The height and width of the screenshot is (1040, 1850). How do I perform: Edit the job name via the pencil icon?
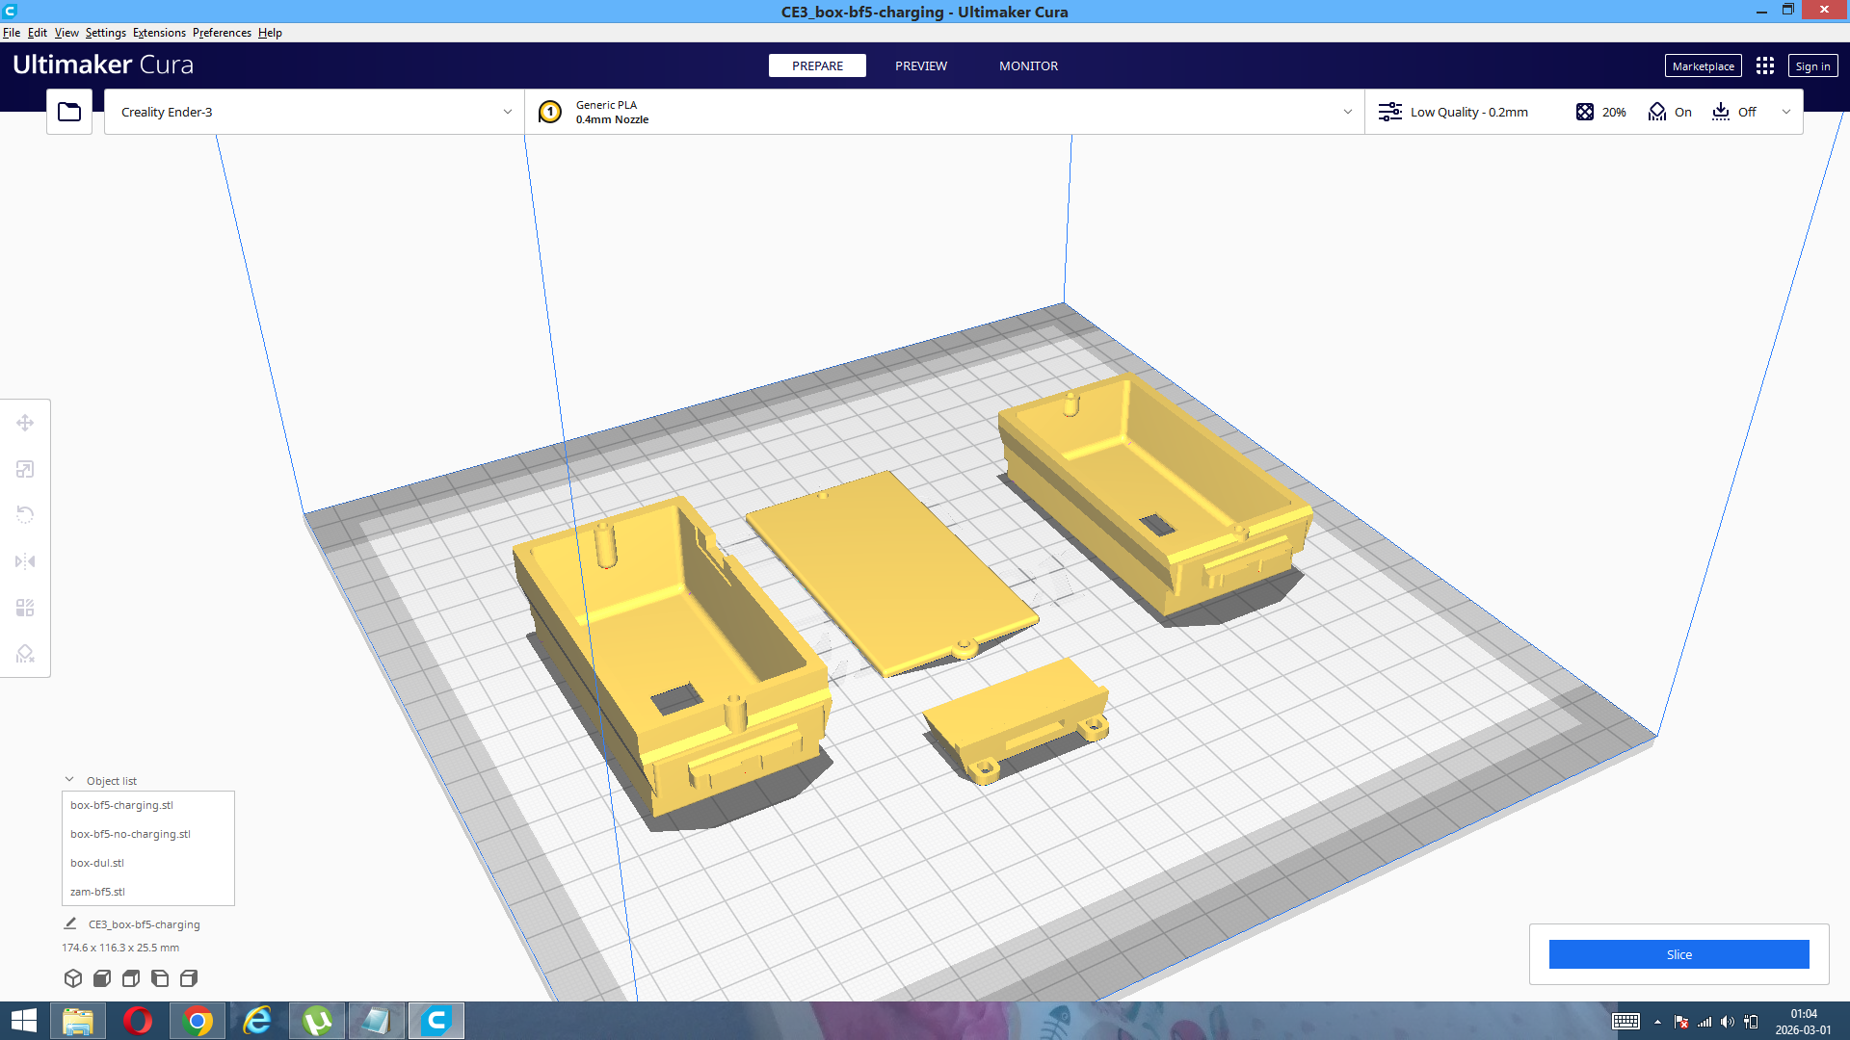click(70, 923)
